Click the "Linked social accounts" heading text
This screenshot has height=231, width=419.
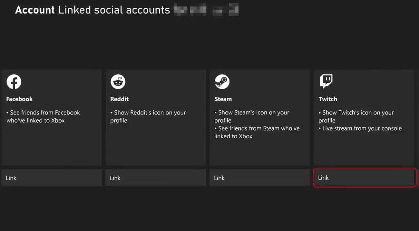point(114,10)
